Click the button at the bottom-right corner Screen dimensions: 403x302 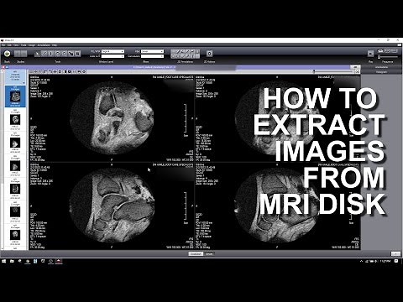pos(395,254)
